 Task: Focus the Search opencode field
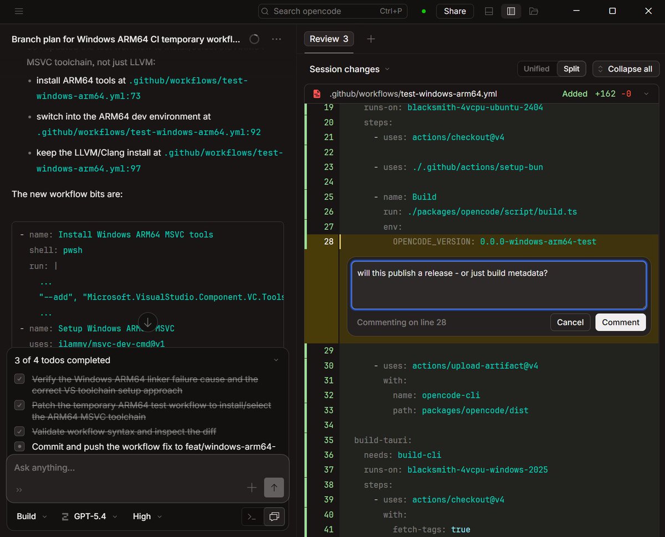click(333, 11)
